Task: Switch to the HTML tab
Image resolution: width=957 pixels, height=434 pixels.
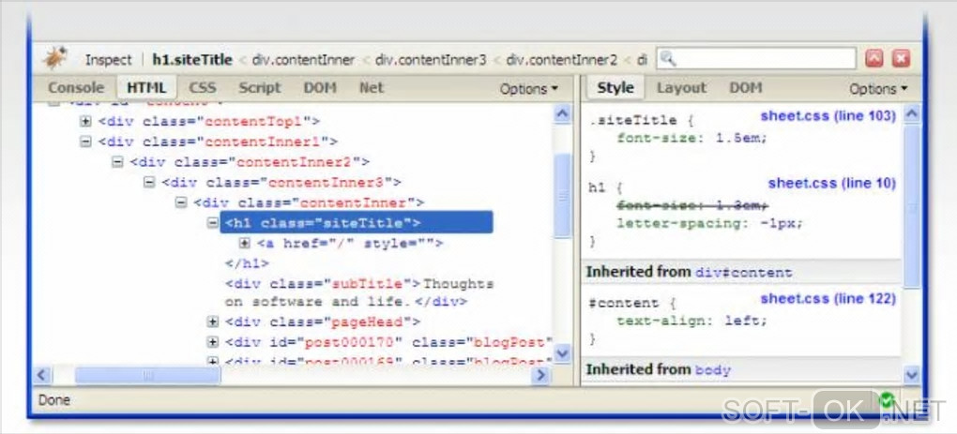Action: [146, 88]
